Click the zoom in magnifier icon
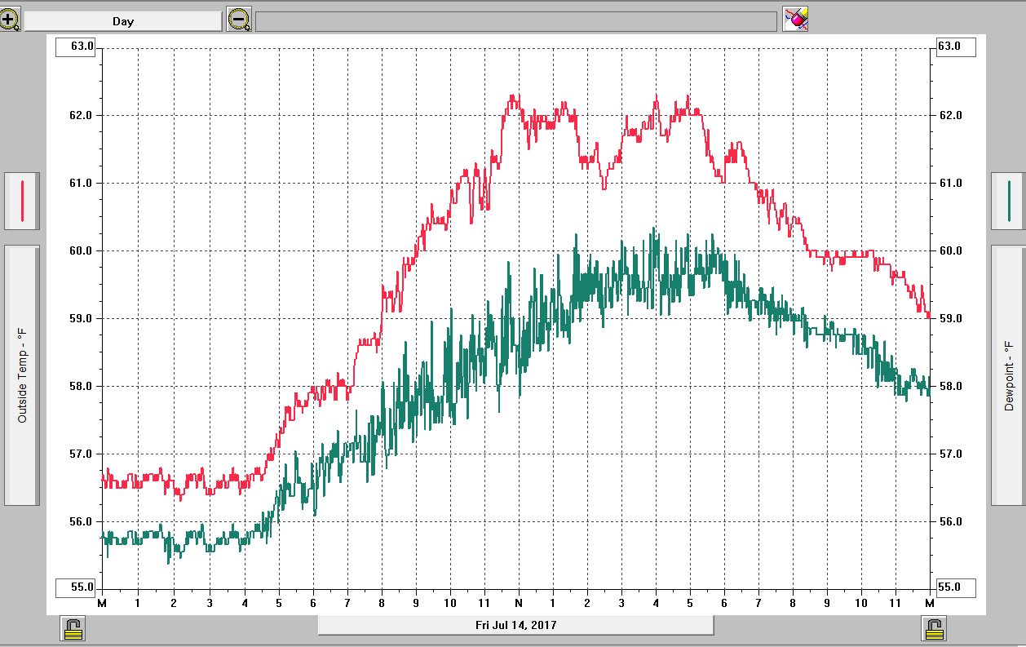Screen dimensions: 1026x647 (x=11, y=20)
